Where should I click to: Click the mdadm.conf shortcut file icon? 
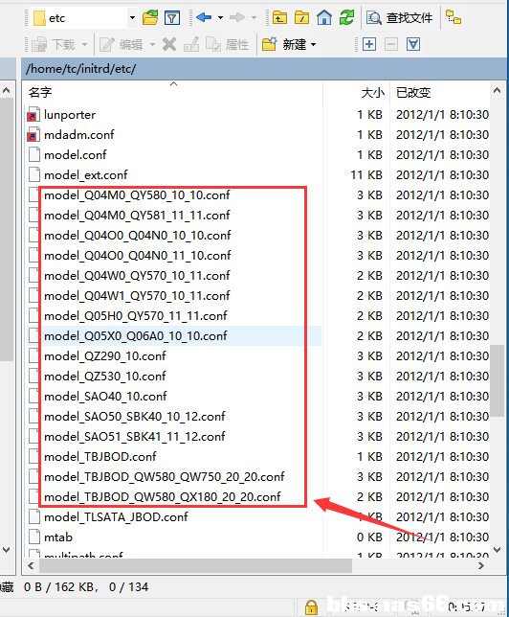click(x=33, y=134)
